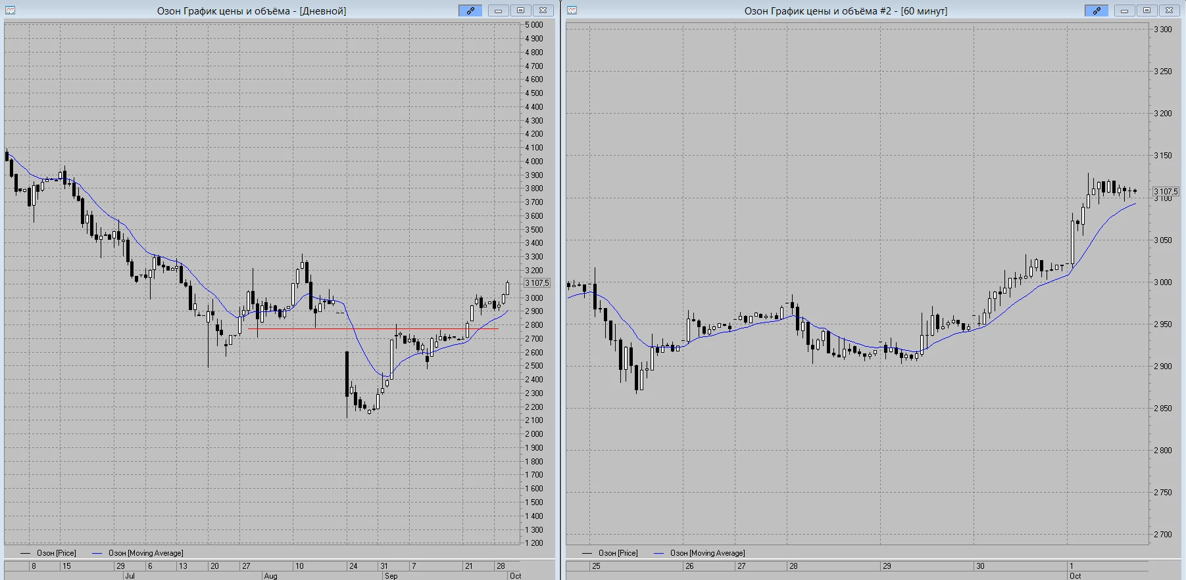Screen dimensions: 1186x580
Task: Close the 60 минут chart window
Action: 1169,11
